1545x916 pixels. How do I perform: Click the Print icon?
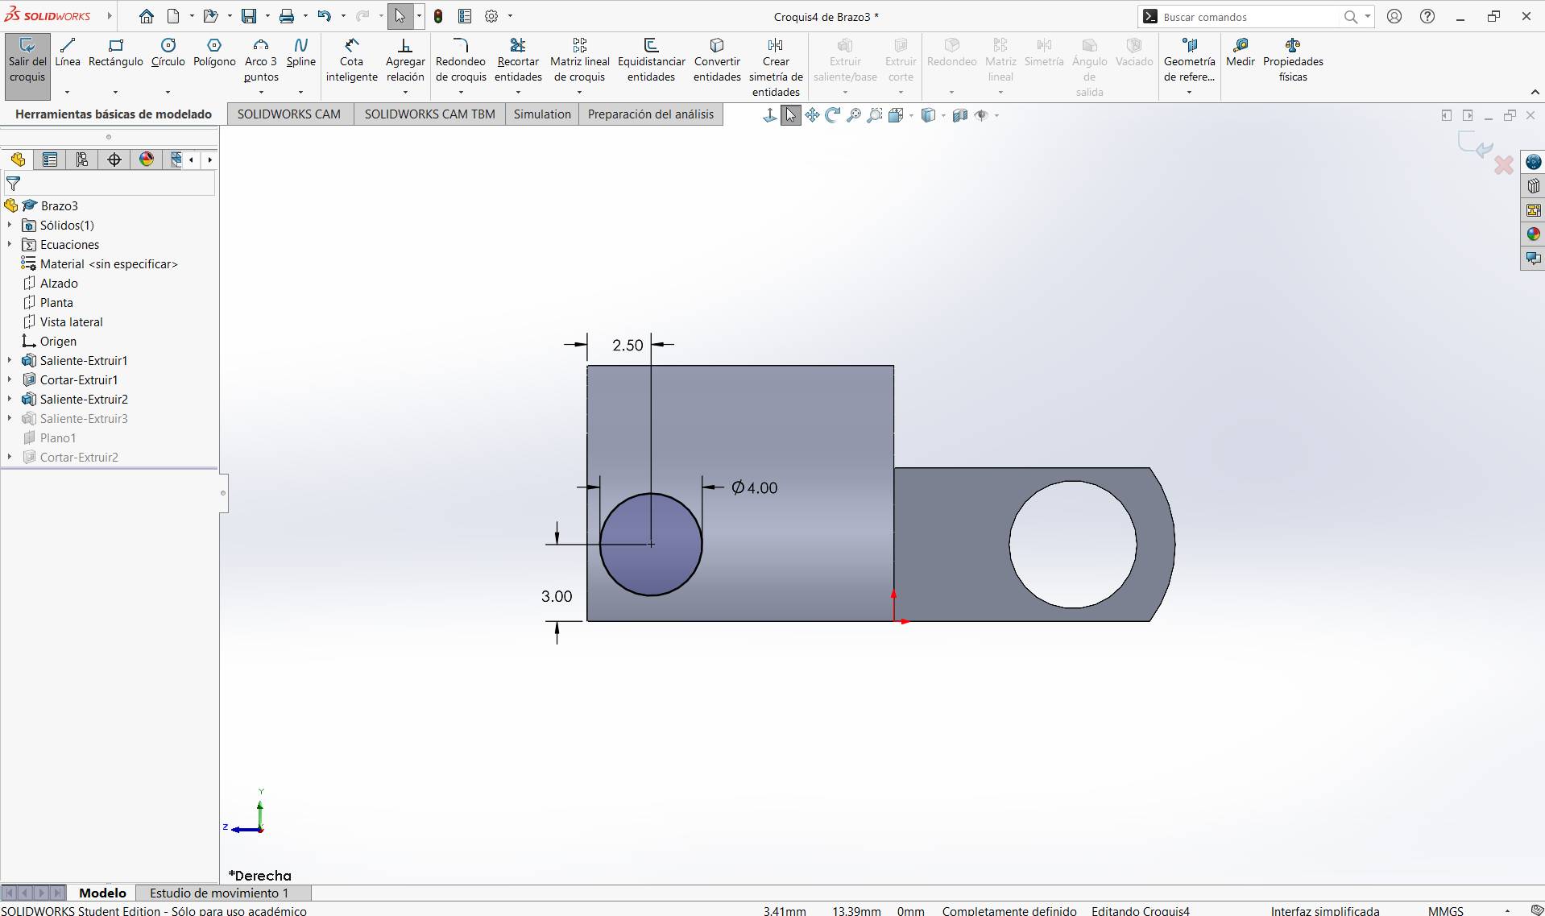[x=287, y=16]
